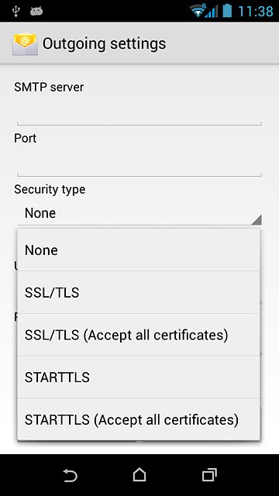Tap the Android debug notification icon
Image resolution: width=279 pixels, height=496 pixels.
coord(36,12)
